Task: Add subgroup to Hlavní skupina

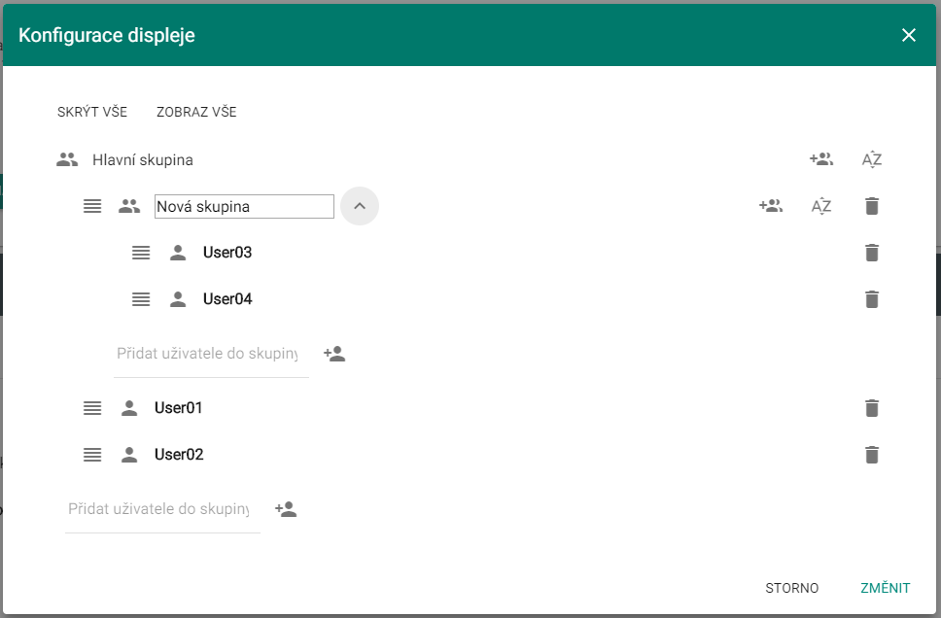Action: [821, 159]
